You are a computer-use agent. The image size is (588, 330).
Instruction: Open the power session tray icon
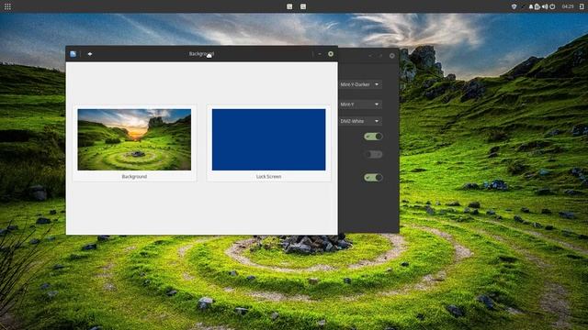pyautogui.click(x=552, y=6)
